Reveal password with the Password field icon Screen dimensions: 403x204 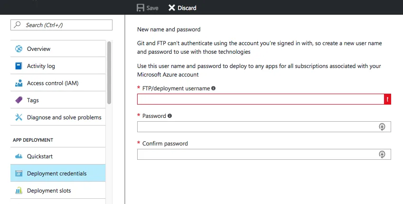pyautogui.click(x=382, y=126)
